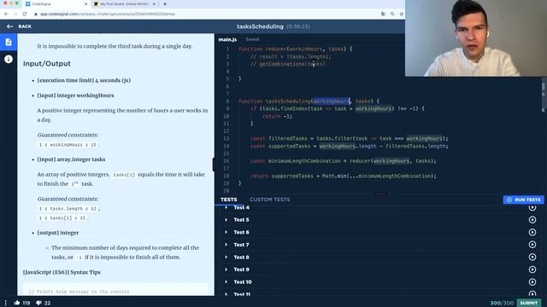Click the editor and tests panel divider handle
This screenshot has width=547, height=307.
380,194
